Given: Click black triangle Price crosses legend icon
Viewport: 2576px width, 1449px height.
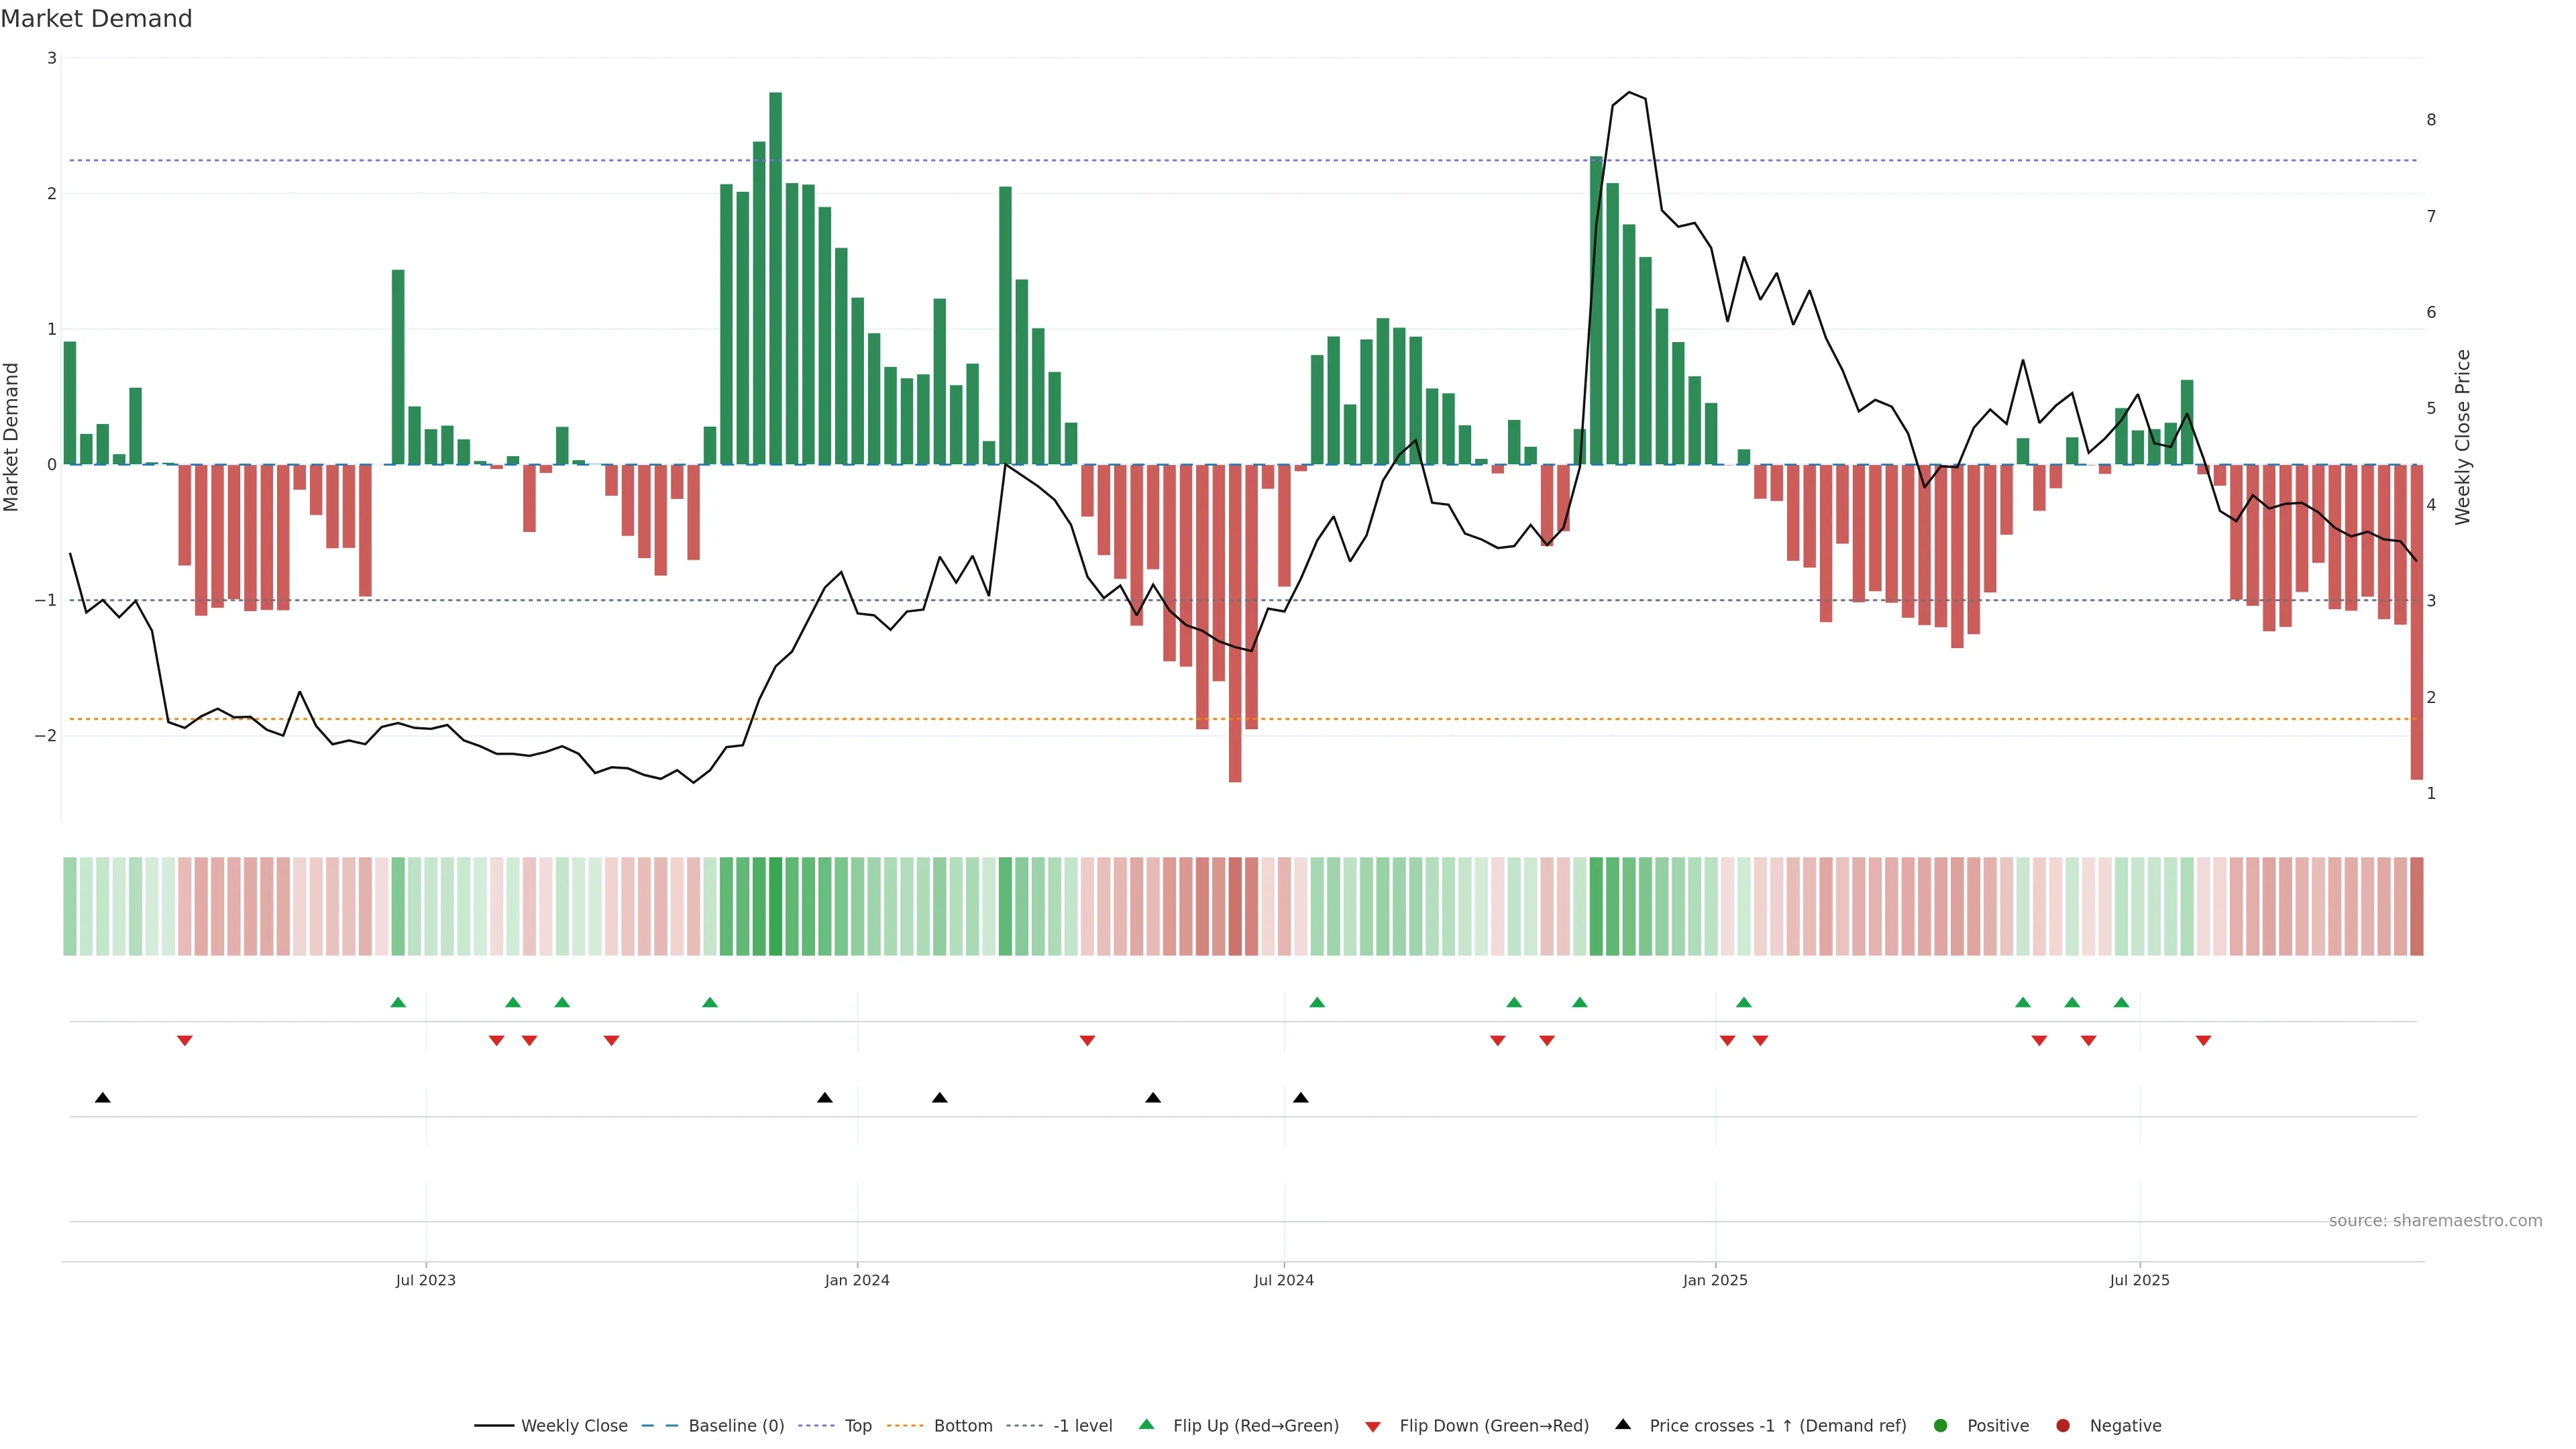Looking at the screenshot, I should coord(1623,1425).
